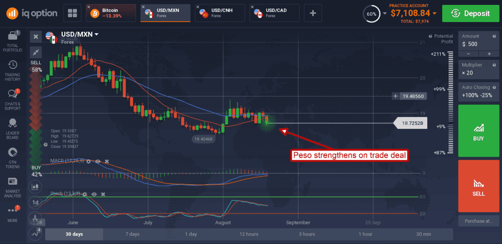Toggle MACD indicator visibility eye

tap(98, 162)
